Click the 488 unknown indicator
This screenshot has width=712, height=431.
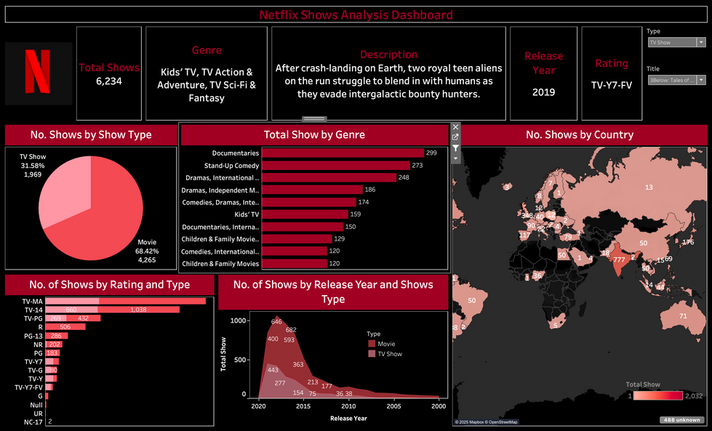[681, 420]
